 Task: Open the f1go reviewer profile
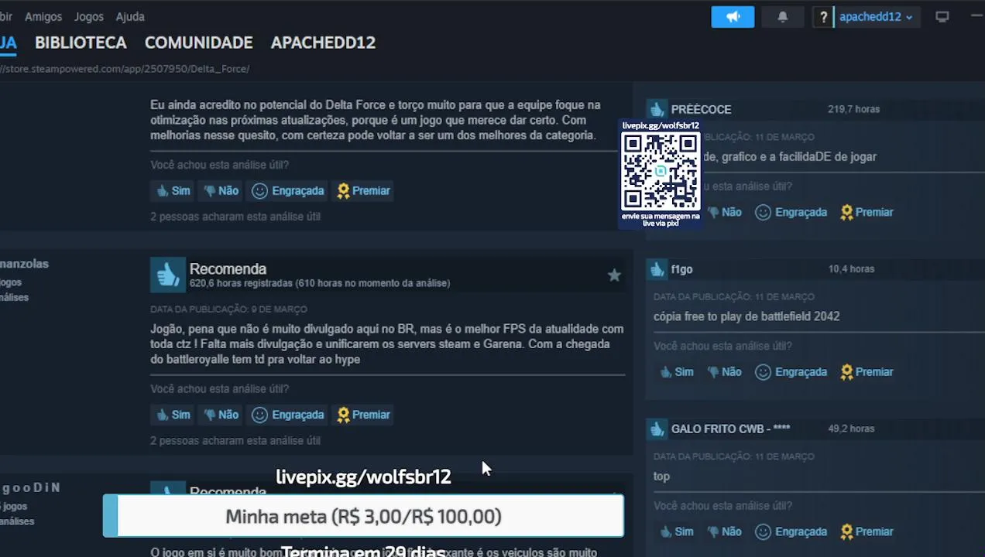click(x=681, y=269)
